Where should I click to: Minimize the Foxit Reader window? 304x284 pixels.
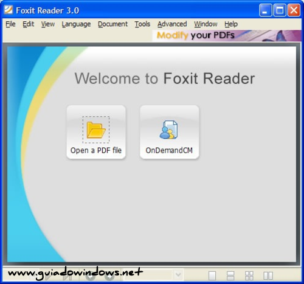(x=265, y=10)
